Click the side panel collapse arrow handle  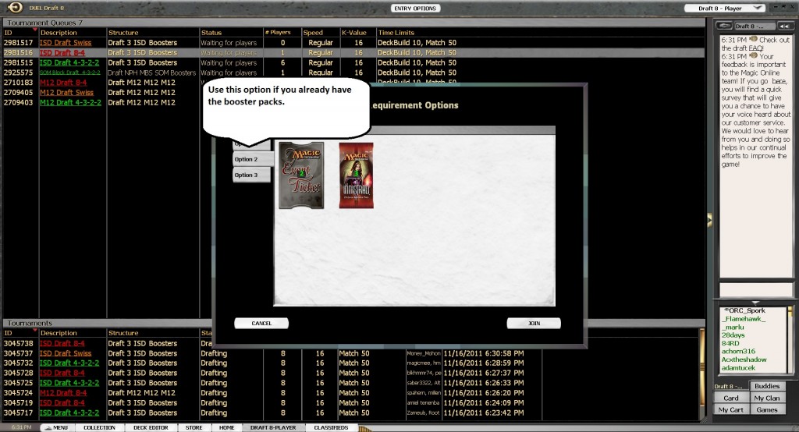[x=709, y=219]
